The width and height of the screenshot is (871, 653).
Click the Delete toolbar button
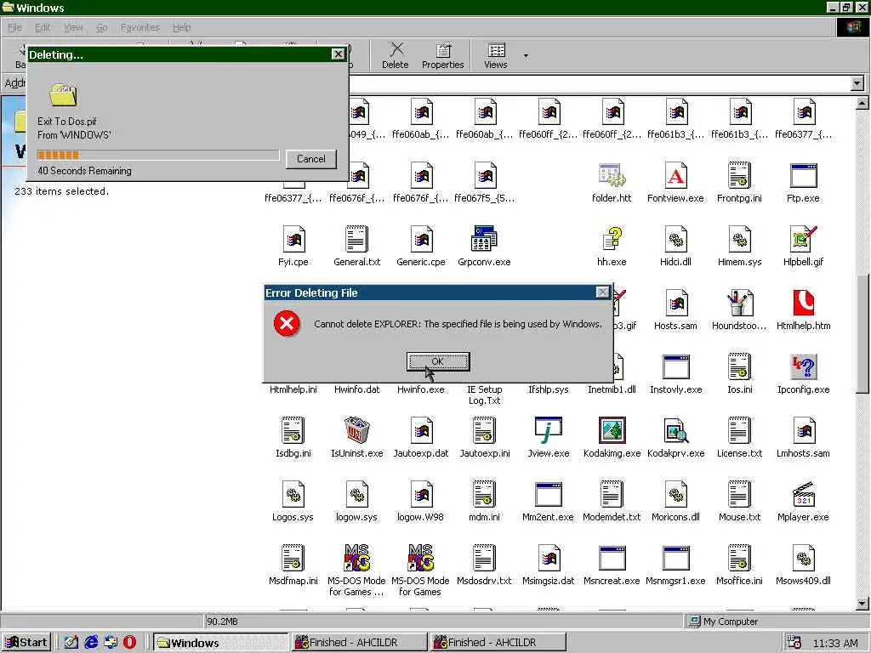click(x=395, y=55)
